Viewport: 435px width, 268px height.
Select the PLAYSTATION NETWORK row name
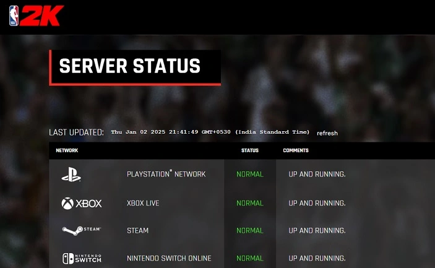coord(166,174)
